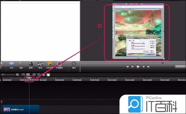Viewport: 186px width, 114px height.
Task: Click the red out-point marker on the playhead
Action: (32, 78)
